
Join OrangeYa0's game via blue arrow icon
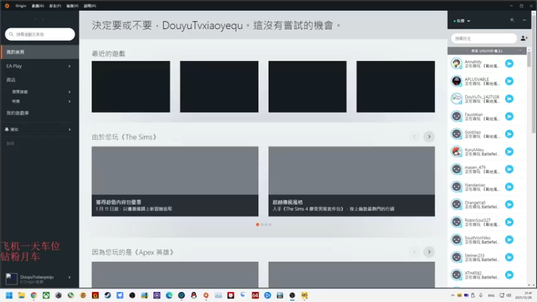(509, 205)
